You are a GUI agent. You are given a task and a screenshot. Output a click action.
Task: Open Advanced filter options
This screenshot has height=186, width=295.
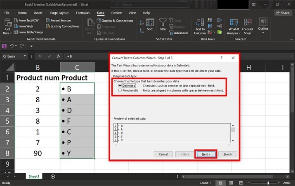coord(178,33)
